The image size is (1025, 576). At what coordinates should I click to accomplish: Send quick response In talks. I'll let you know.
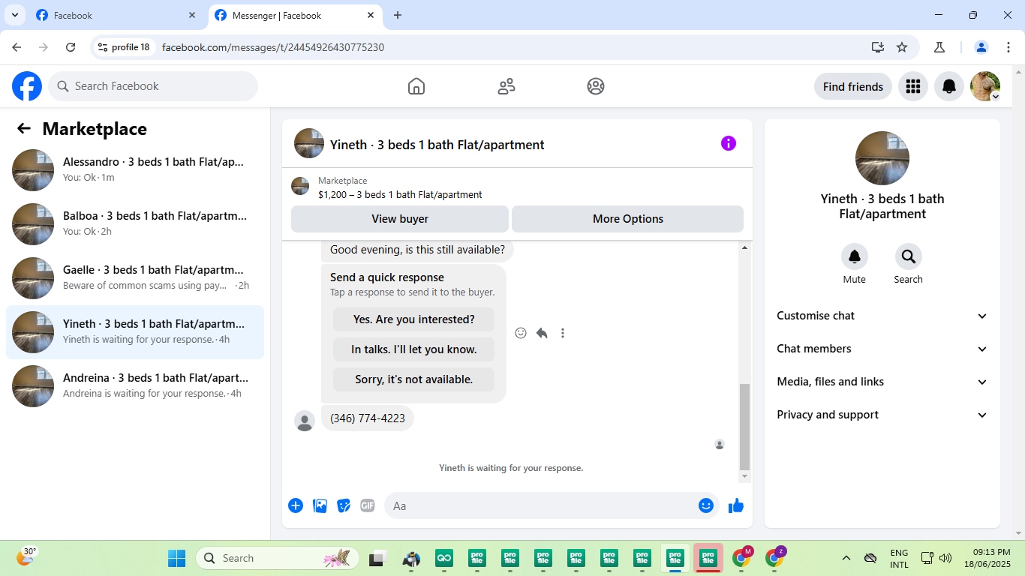[x=414, y=349]
